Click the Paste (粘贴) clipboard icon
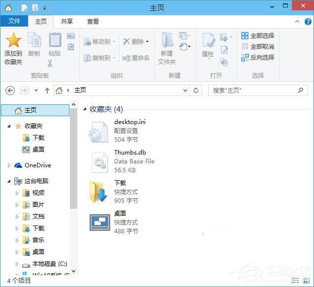The image size is (314, 287). (55, 39)
